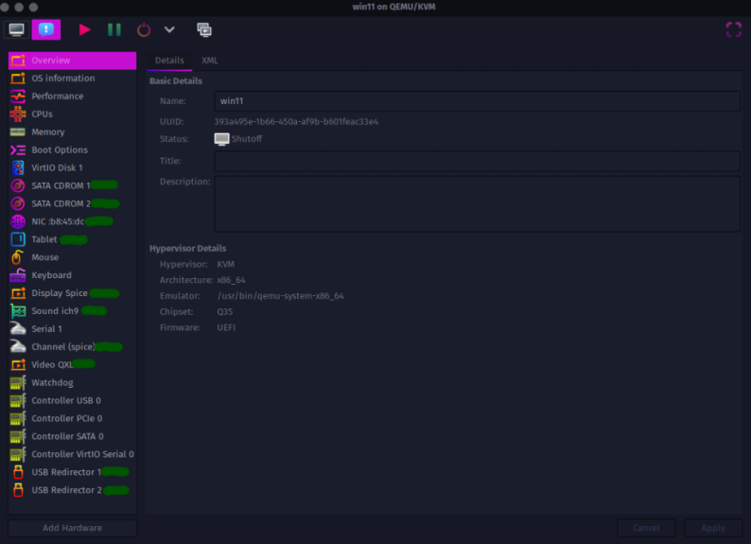Click the x86_64 architecture value
This screenshot has width=751, height=544.
click(231, 280)
